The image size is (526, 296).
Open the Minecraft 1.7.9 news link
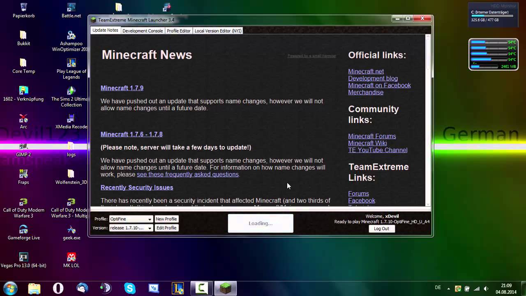[122, 88]
